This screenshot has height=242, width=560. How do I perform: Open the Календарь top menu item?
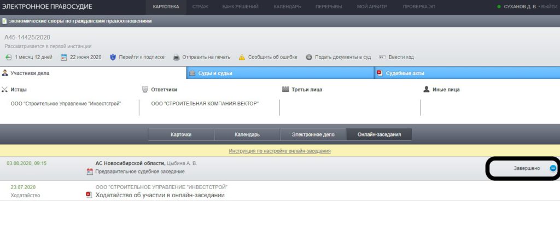coord(287,7)
